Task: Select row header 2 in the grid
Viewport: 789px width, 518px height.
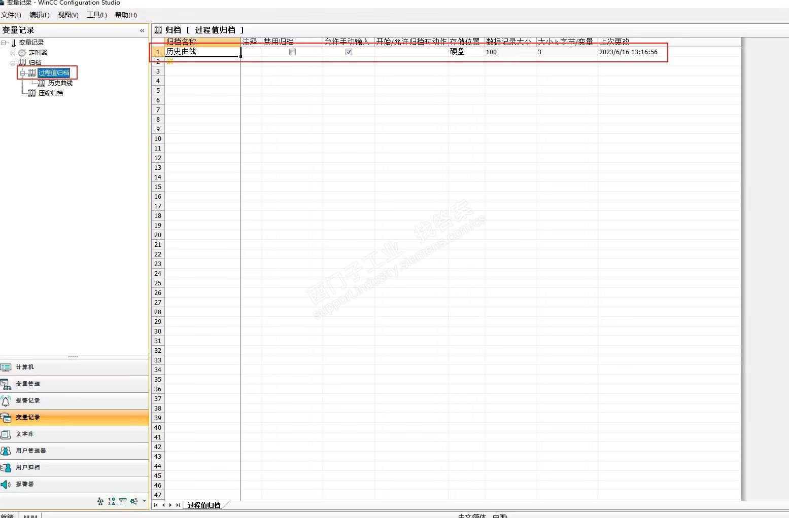Action: tap(158, 61)
